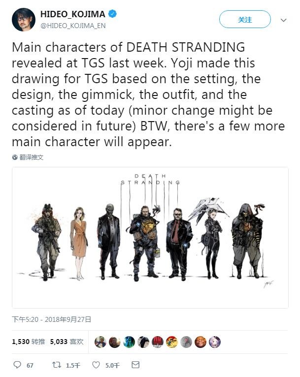Like the tweet with heart icon

click(96, 365)
